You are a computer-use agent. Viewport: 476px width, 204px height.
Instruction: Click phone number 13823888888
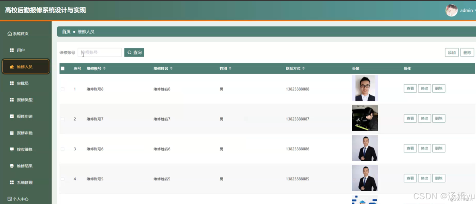click(x=297, y=89)
